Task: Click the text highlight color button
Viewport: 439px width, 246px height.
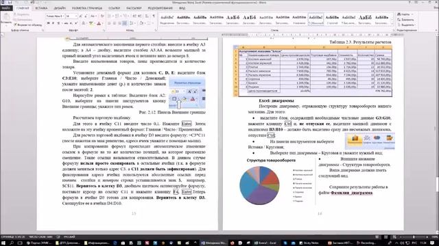Action: click(x=91, y=23)
